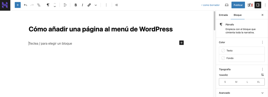268x97 pixels.
Task: Click the Publicar button
Action: [x=238, y=5]
